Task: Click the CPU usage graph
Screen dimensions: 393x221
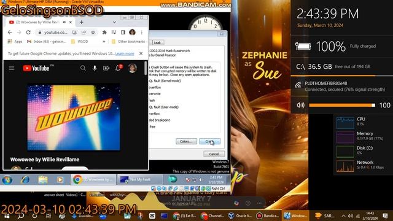Action: tap(345, 123)
